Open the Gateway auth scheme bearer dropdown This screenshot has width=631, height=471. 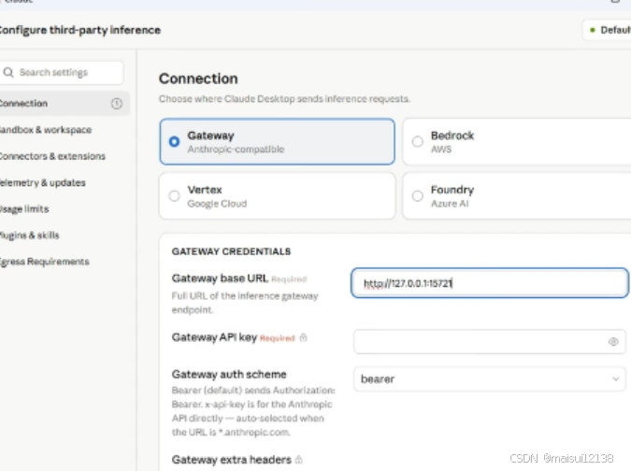489,378
